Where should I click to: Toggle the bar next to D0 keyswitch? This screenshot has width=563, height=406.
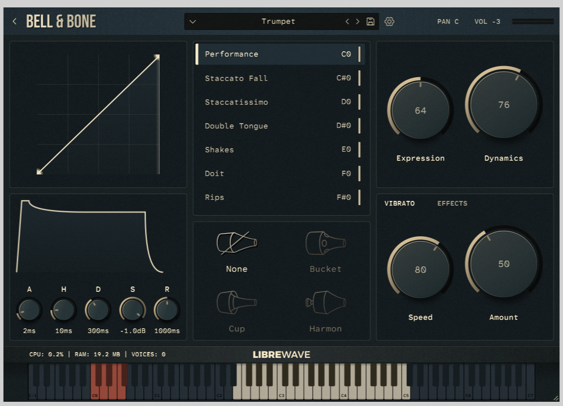359,102
